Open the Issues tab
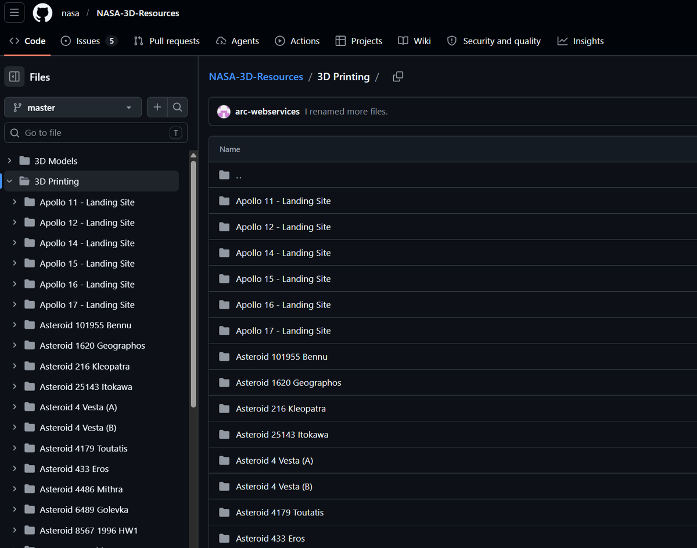Image resolution: width=697 pixels, height=548 pixels. 89,41
